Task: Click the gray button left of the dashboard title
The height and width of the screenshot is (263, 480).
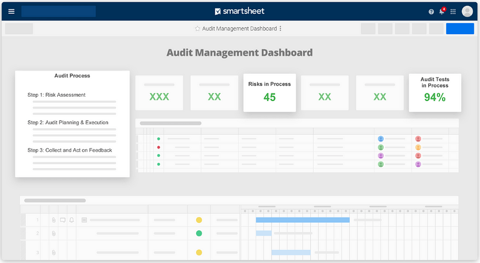Action: point(19,29)
